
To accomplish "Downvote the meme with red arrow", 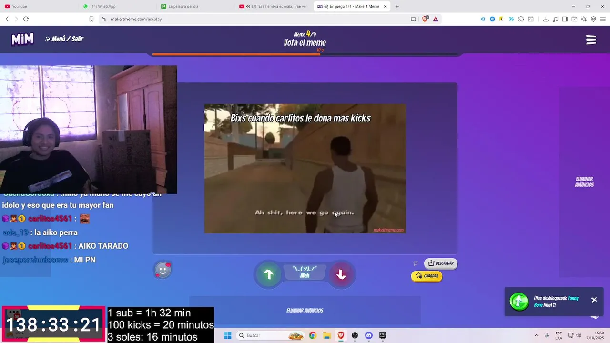I will point(341,274).
